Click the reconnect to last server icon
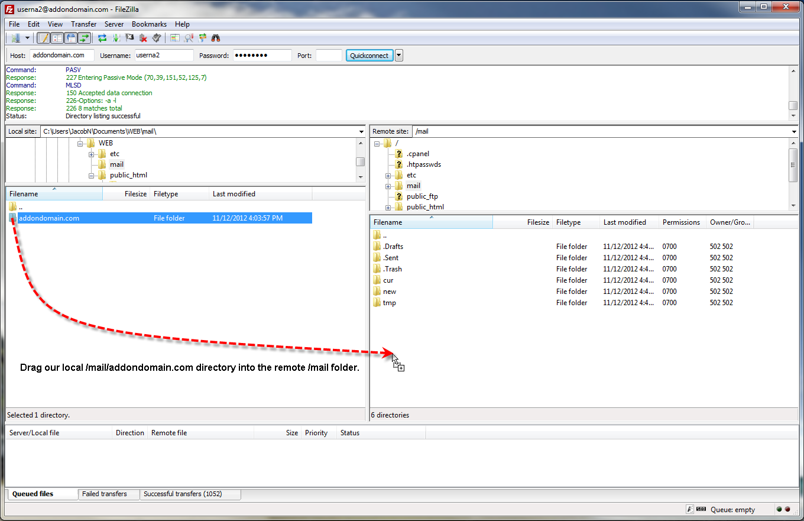Image resolution: width=804 pixels, height=521 pixels. coord(157,38)
